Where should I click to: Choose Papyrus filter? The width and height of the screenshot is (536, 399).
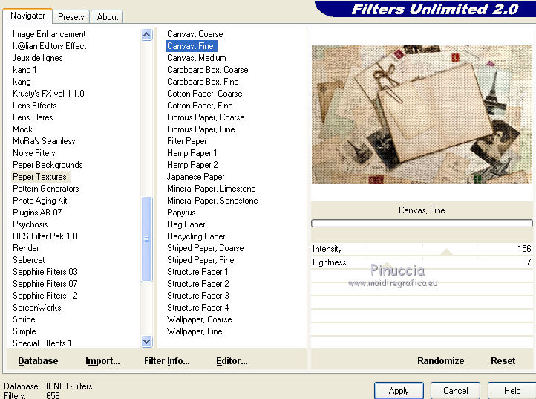(x=181, y=213)
